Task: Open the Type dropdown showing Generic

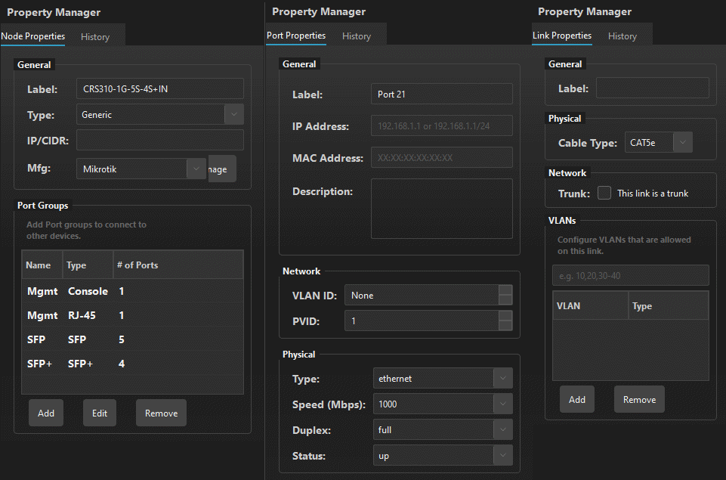Action: [x=233, y=114]
